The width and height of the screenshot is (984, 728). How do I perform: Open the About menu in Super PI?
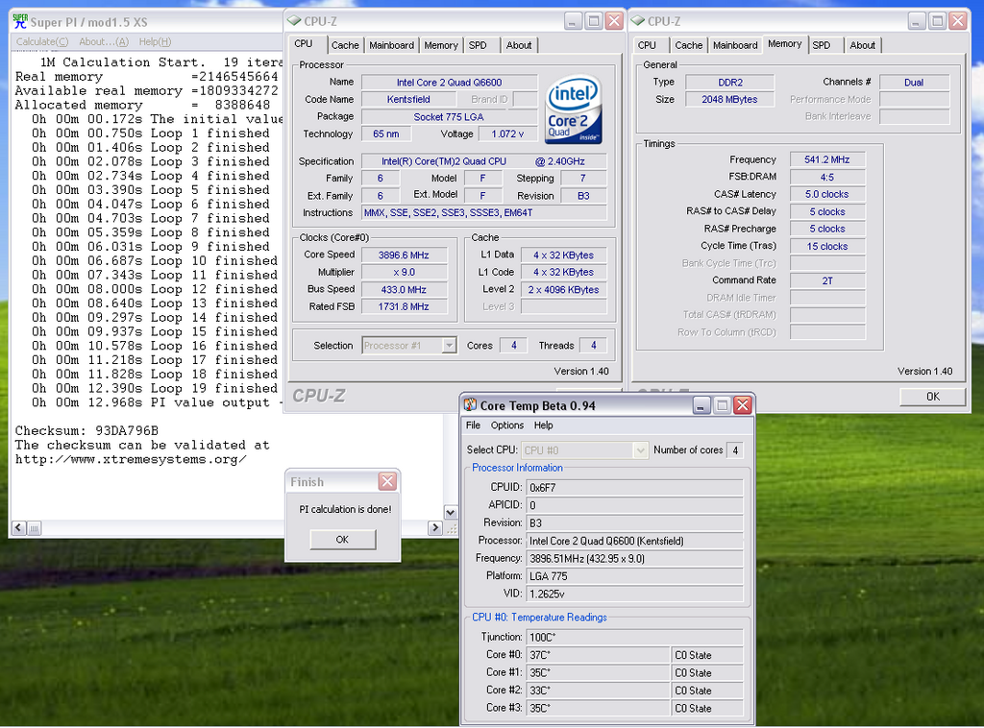click(104, 42)
